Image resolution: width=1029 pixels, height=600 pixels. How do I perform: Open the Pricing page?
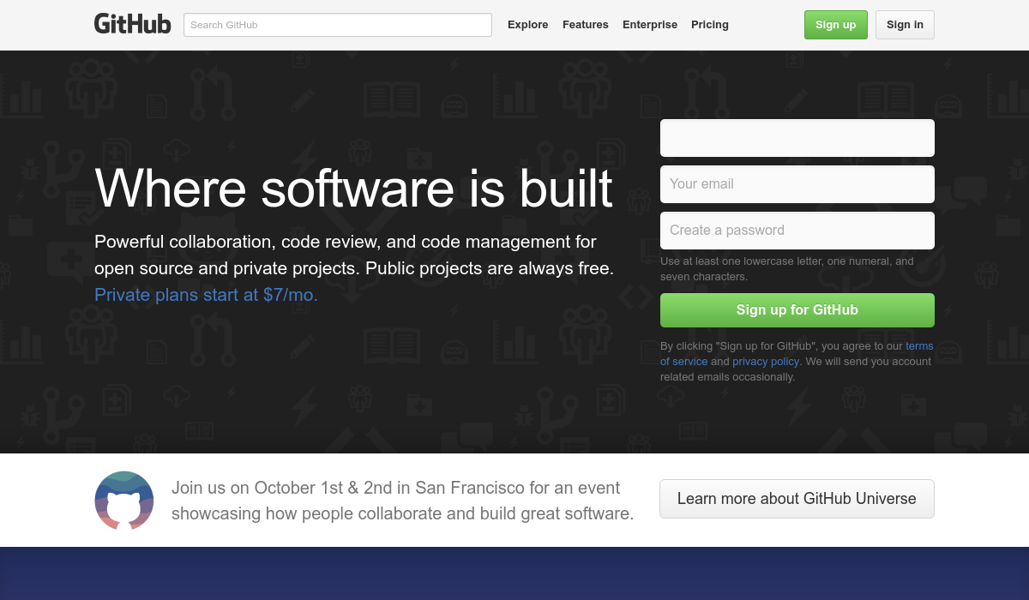coord(710,25)
